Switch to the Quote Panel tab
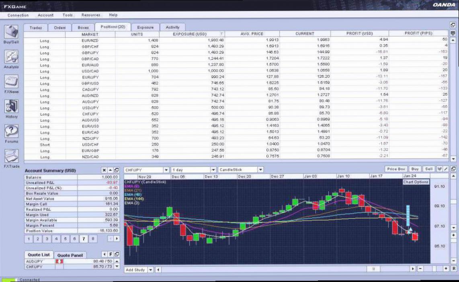This screenshot has width=459, height=282. click(x=70, y=255)
